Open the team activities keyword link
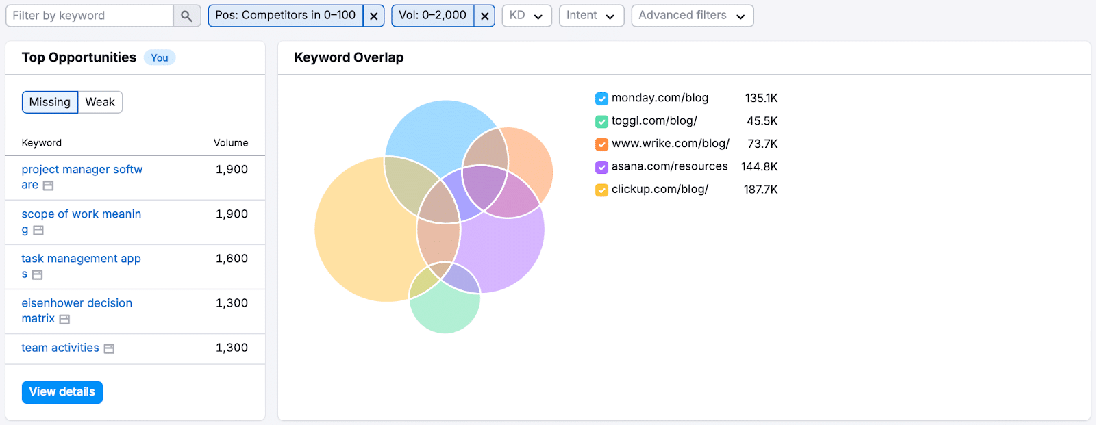The height and width of the screenshot is (425, 1096). [x=60, y=348]
